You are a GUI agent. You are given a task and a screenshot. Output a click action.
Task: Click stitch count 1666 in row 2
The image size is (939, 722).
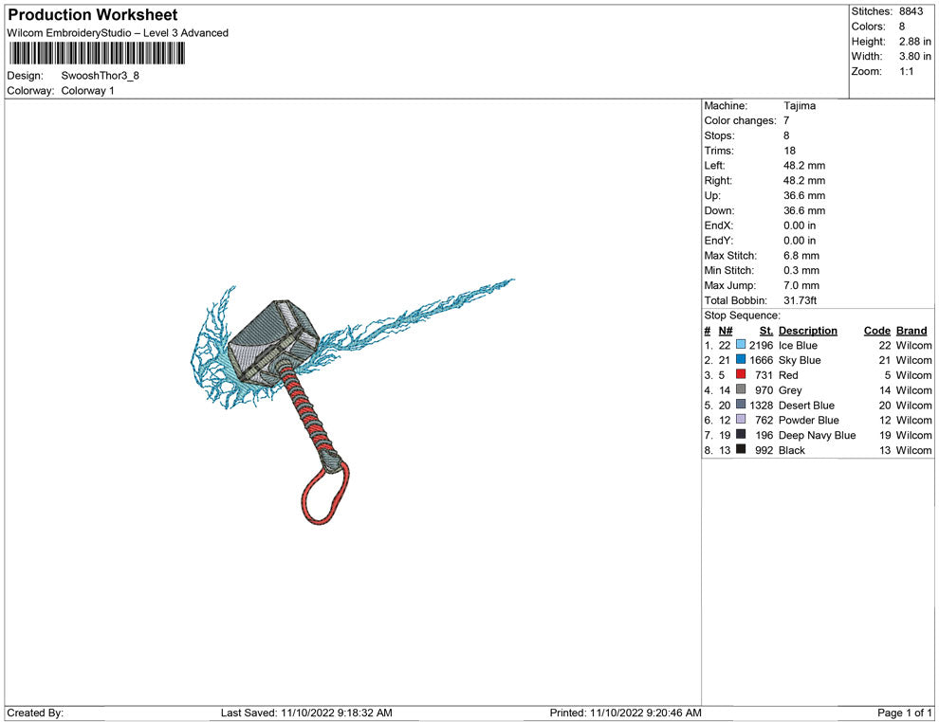pos(761,360)
